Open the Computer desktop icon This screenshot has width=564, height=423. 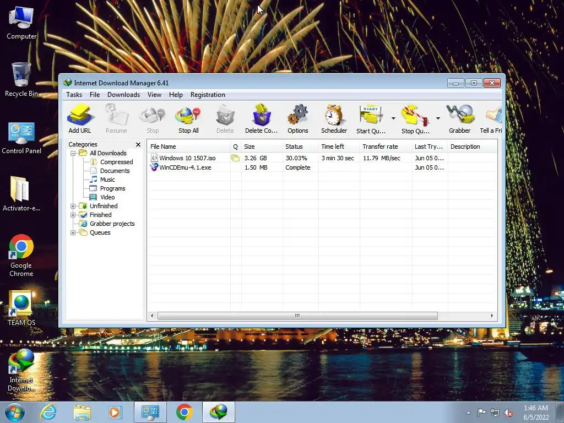tap(21, 23)
